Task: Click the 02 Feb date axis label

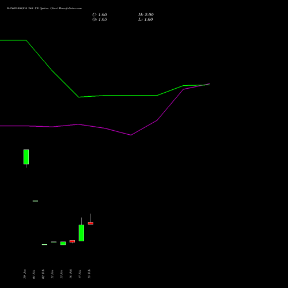Action: click(43, 274)
